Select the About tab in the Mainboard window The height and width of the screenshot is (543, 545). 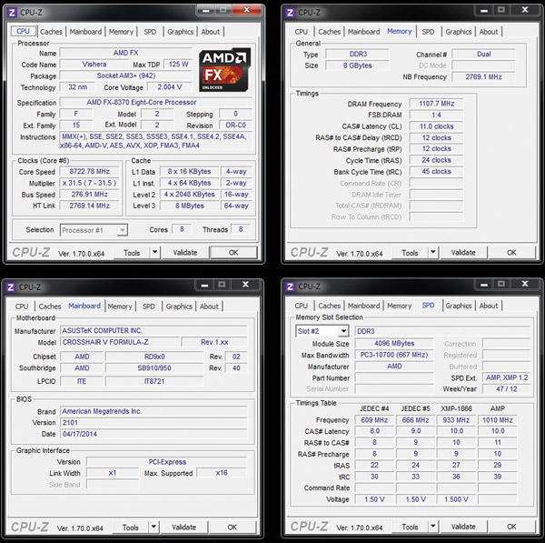pyautogui.click(x=209, y=307)
